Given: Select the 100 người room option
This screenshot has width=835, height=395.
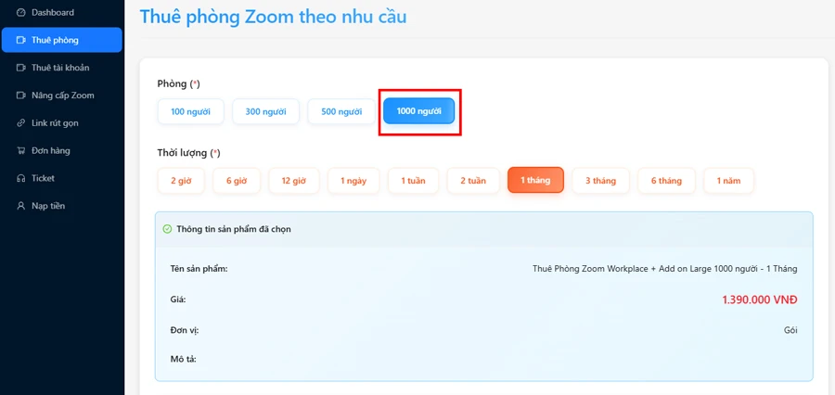Looking at the screenshot, I should [x=190, y=112].
